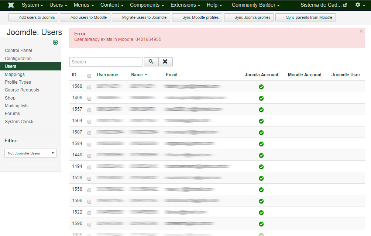The height and width of the screenshot is (236, 371).
Task: Click the Joomla logo icon
Action: click(x=11, y=5)
